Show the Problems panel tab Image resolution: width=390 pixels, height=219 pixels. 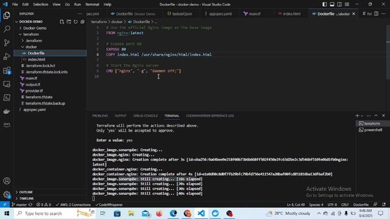click(100, 116)
